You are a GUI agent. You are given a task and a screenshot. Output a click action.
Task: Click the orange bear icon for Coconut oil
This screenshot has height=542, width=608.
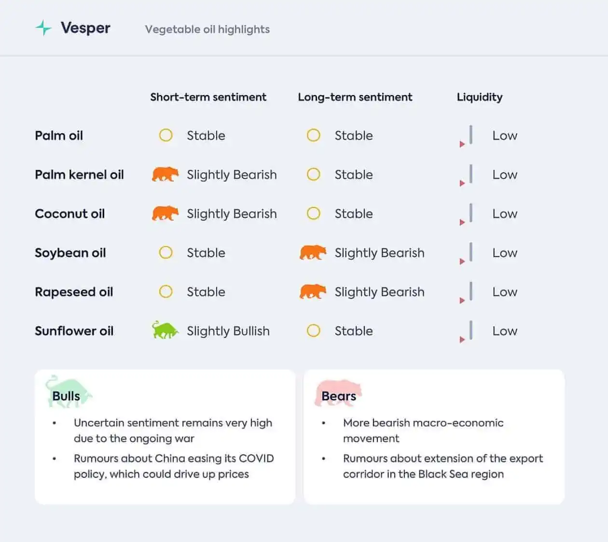[165, 213]
